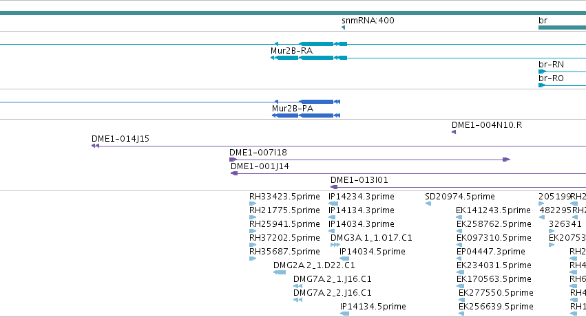
Task: Click the EK141243.5prime EST label
Action: (x=493, y=210)
